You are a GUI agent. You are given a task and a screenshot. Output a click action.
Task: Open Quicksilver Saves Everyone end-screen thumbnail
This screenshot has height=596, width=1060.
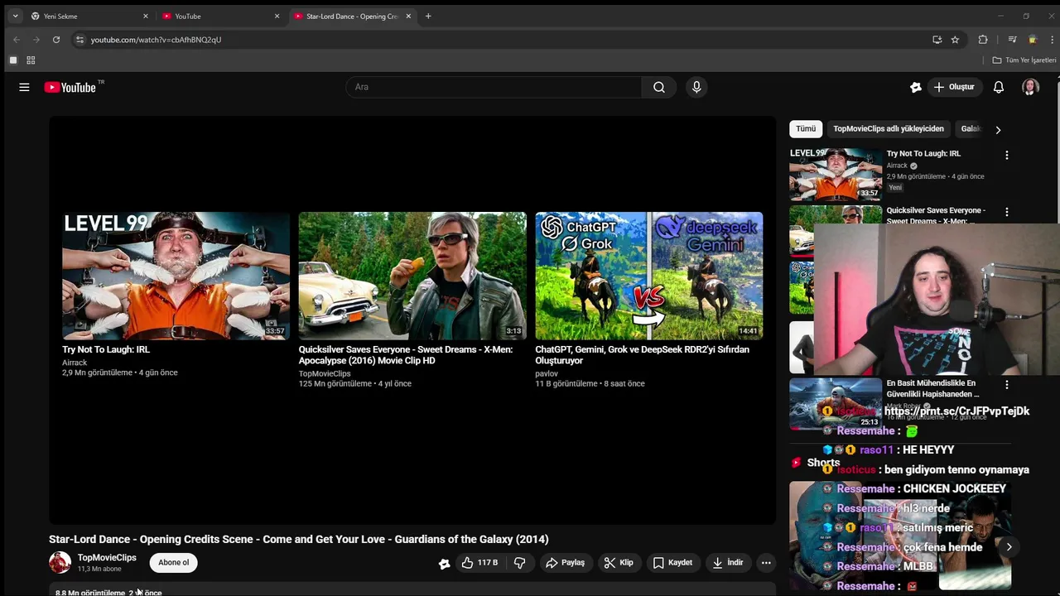(x=412, y=276)
